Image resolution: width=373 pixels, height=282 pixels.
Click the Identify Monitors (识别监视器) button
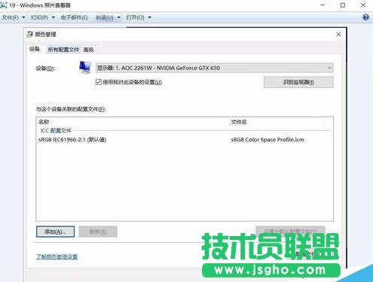pos(298,82)
